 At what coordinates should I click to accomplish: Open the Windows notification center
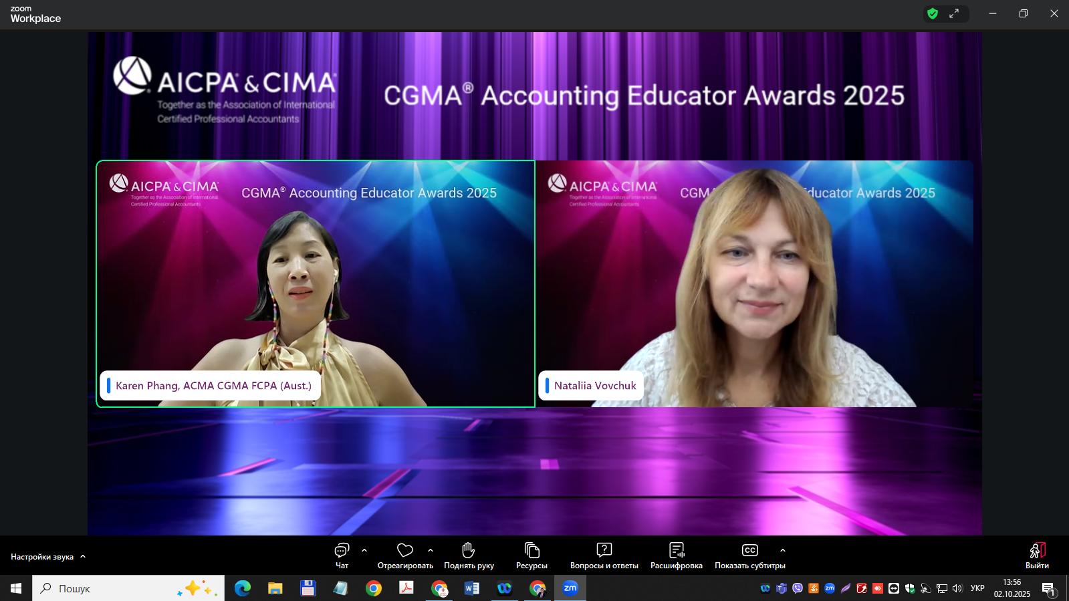pyautogui.click(x=1048, y=588)
